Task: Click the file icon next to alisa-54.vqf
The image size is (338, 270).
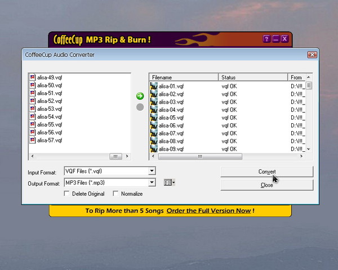Action: (x=33, y=116)
